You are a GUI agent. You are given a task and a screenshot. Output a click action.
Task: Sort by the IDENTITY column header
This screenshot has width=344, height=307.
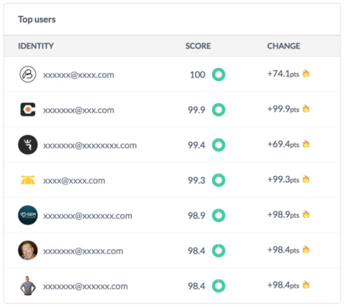click(x=36, y=46)
